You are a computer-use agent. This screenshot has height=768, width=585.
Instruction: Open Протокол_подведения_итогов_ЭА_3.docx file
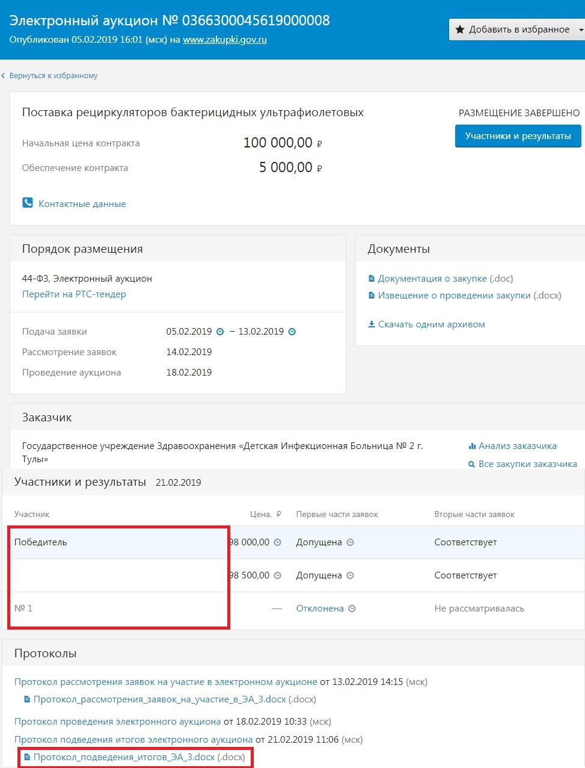124,757
